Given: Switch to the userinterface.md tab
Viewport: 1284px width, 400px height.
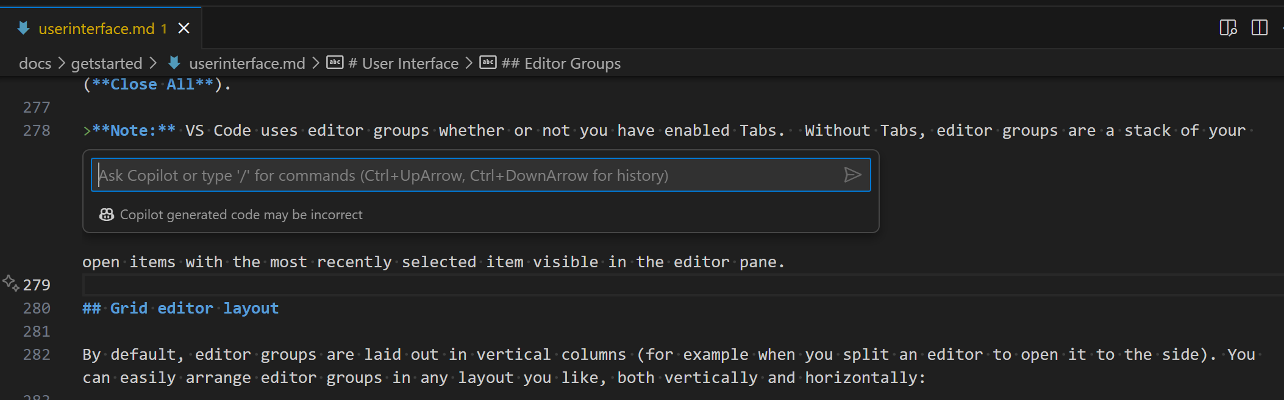Looking at the screenshot, I should tap(98, 27).
